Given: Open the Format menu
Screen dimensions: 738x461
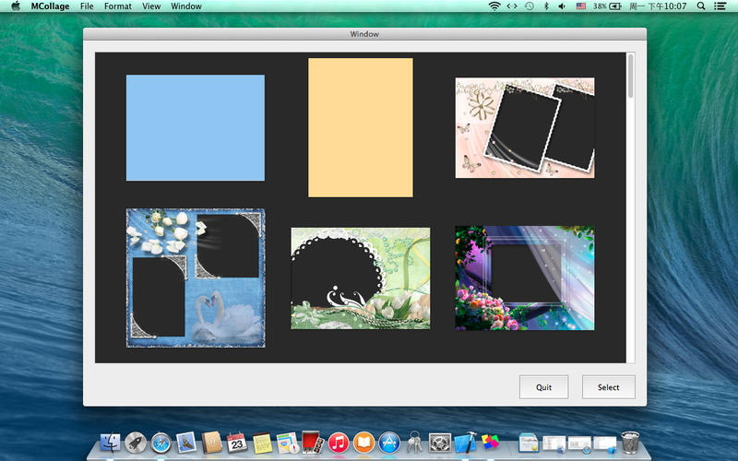Looking at the screenshot, I should [117, 6].
